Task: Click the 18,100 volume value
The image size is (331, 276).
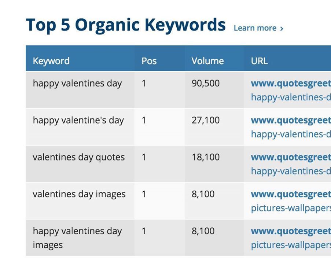Action: 205,158
